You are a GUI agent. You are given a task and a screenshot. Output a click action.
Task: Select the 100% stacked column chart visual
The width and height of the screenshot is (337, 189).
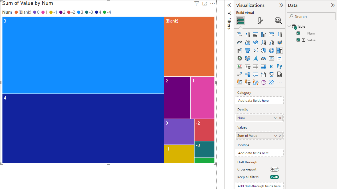[x=279, y=34]
